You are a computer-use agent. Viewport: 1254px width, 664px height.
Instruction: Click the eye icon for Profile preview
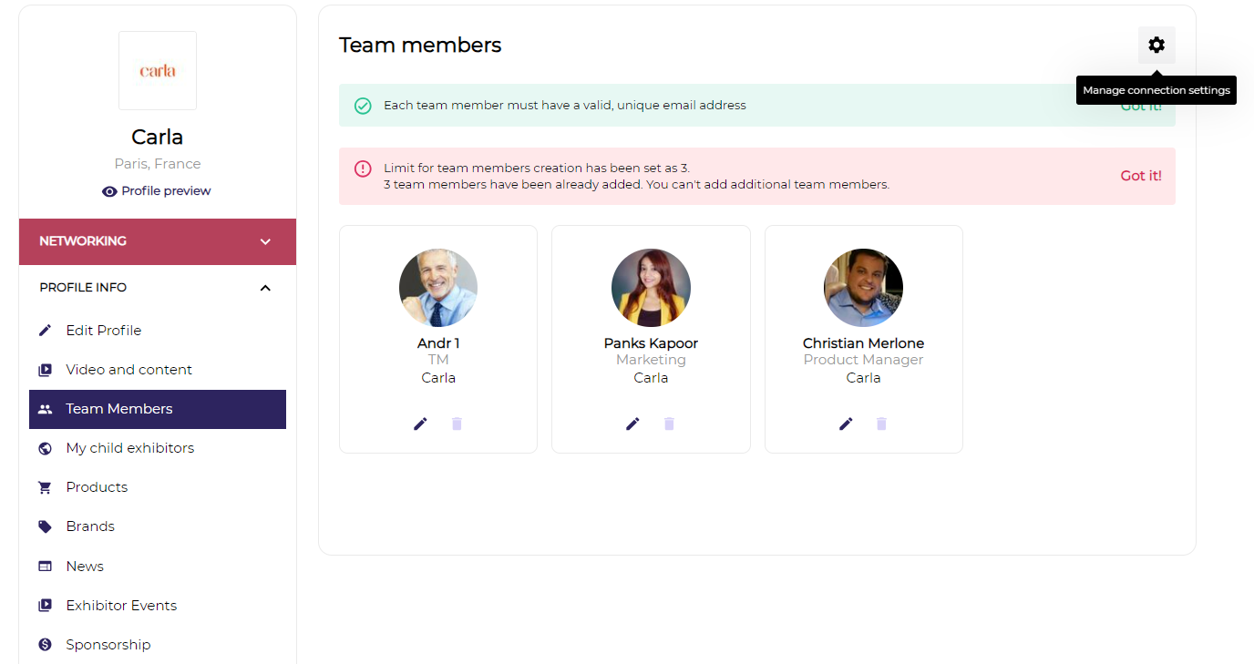tap(109, 191)
